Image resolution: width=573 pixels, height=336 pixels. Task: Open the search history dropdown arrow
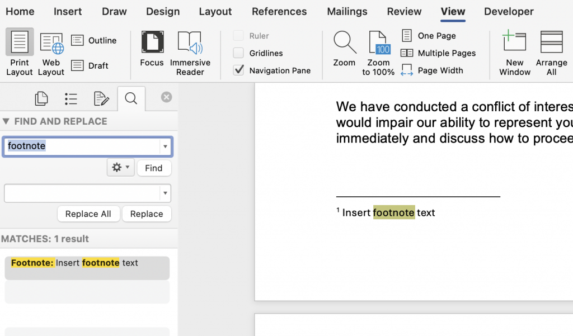tap(165, 145)
